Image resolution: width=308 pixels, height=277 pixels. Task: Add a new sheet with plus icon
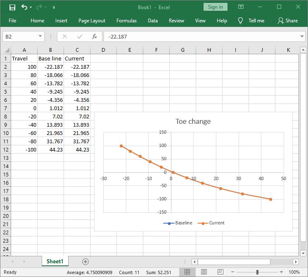(x=85, y=261)
